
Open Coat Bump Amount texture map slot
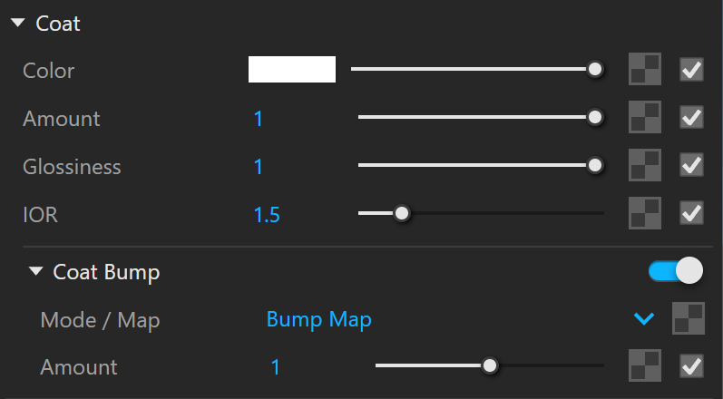click(x=645, y=365)
